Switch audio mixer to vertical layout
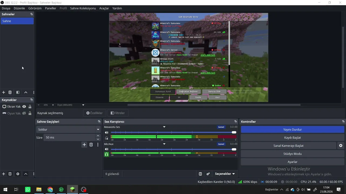The image size is (346, 194). pos(200,174)
